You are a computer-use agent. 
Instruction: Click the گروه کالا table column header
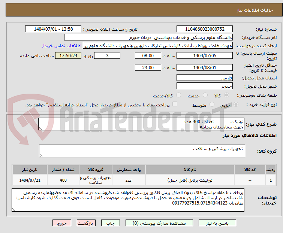(96, 170)
